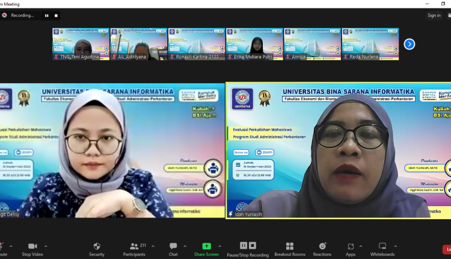Expand video options arrow beside Stop Video

tap(46, 246)
